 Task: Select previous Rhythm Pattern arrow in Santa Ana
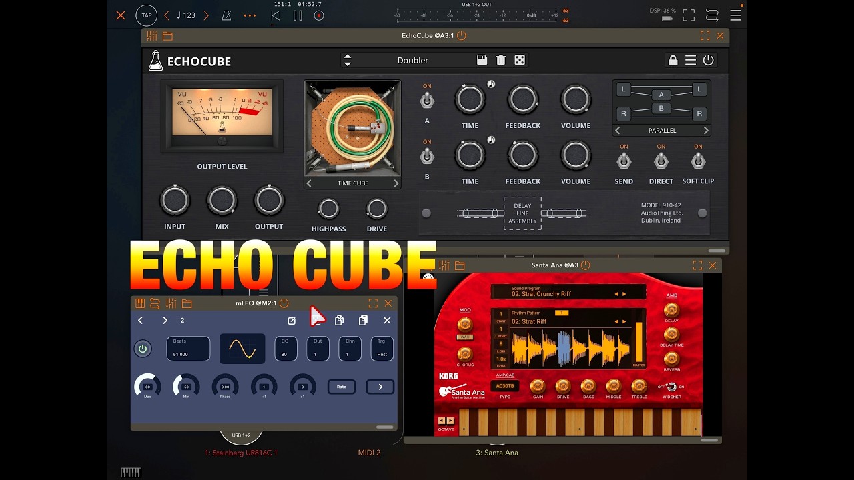click(616, 321)
